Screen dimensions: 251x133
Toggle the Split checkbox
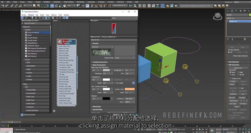click(240, 88)
